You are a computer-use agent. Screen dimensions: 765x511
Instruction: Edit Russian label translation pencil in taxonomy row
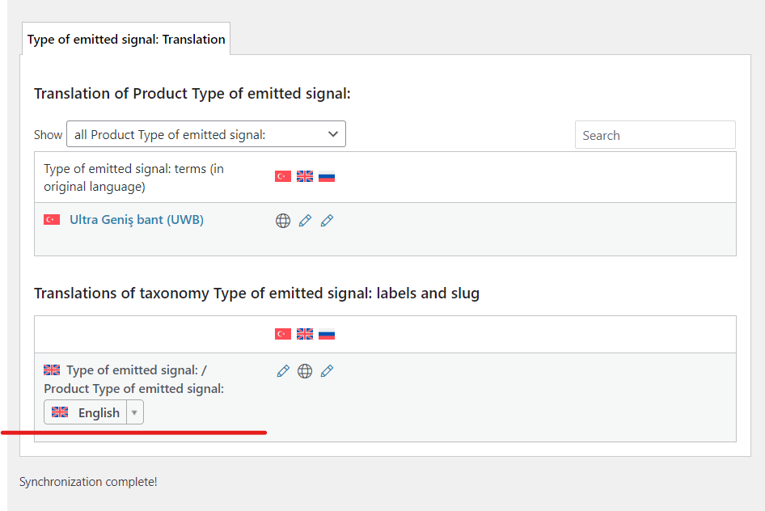point(327,371)
